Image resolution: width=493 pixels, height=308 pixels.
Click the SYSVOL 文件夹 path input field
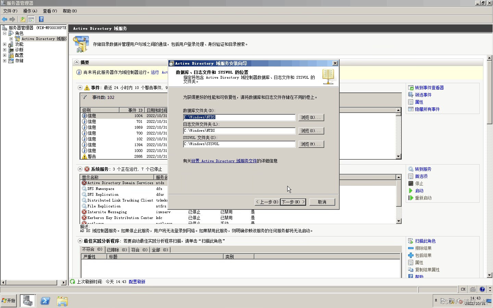pyautogui.click(x=239, y=144)
